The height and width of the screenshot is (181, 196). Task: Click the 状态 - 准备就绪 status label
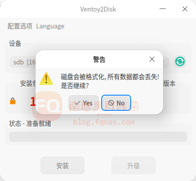30,124
